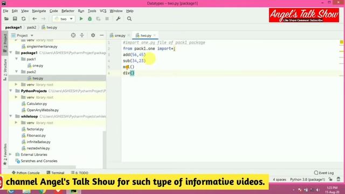Open the Python Console tool window

pyautogui.click(x=26, y=173)
